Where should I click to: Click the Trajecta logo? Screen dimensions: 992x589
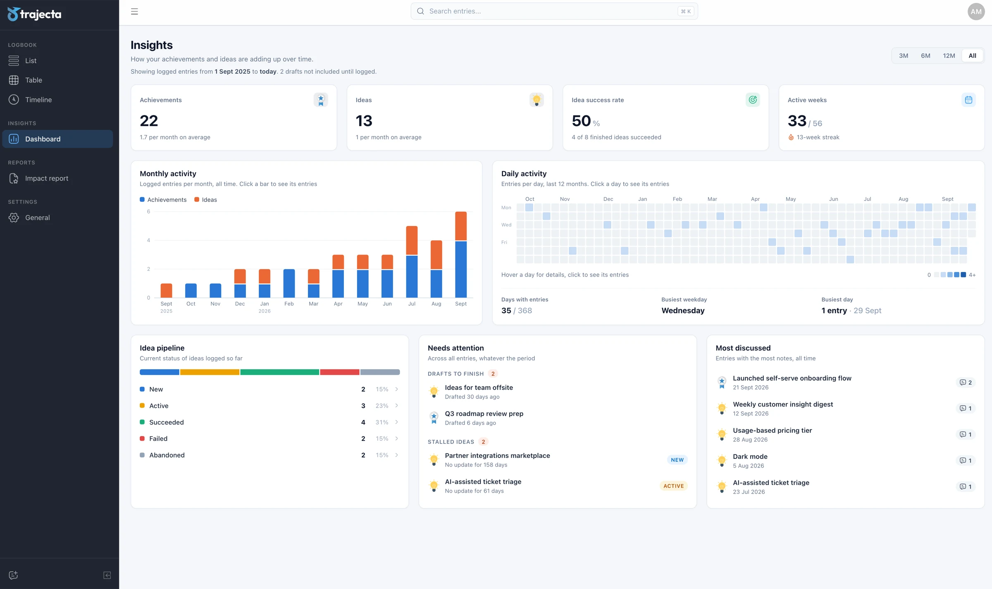34,14
